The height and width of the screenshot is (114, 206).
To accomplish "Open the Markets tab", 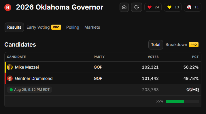I will (92, 27).
